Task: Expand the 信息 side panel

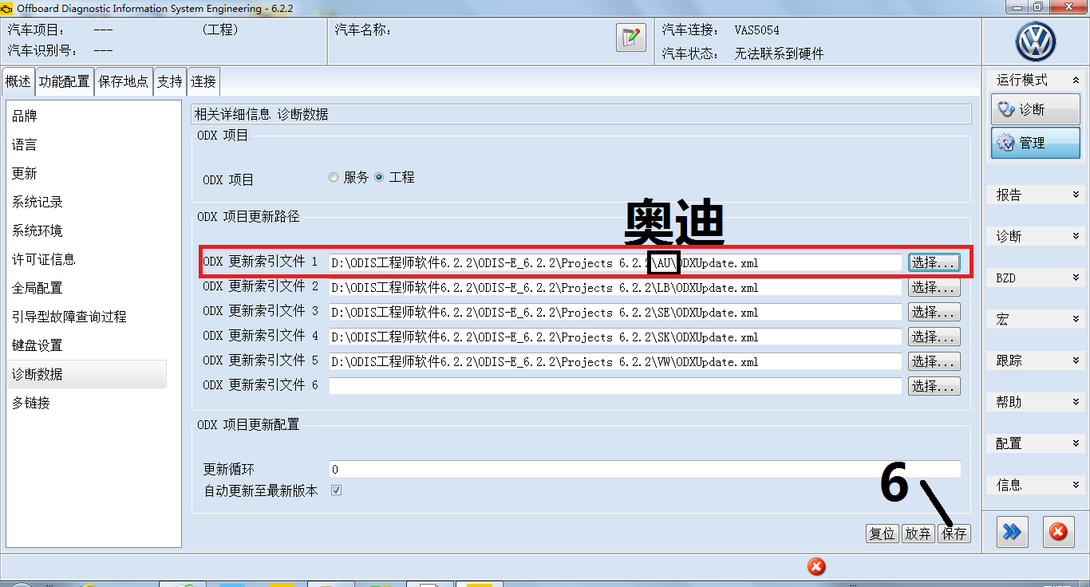Action: pyautogui.click(x=1036, y=485)
